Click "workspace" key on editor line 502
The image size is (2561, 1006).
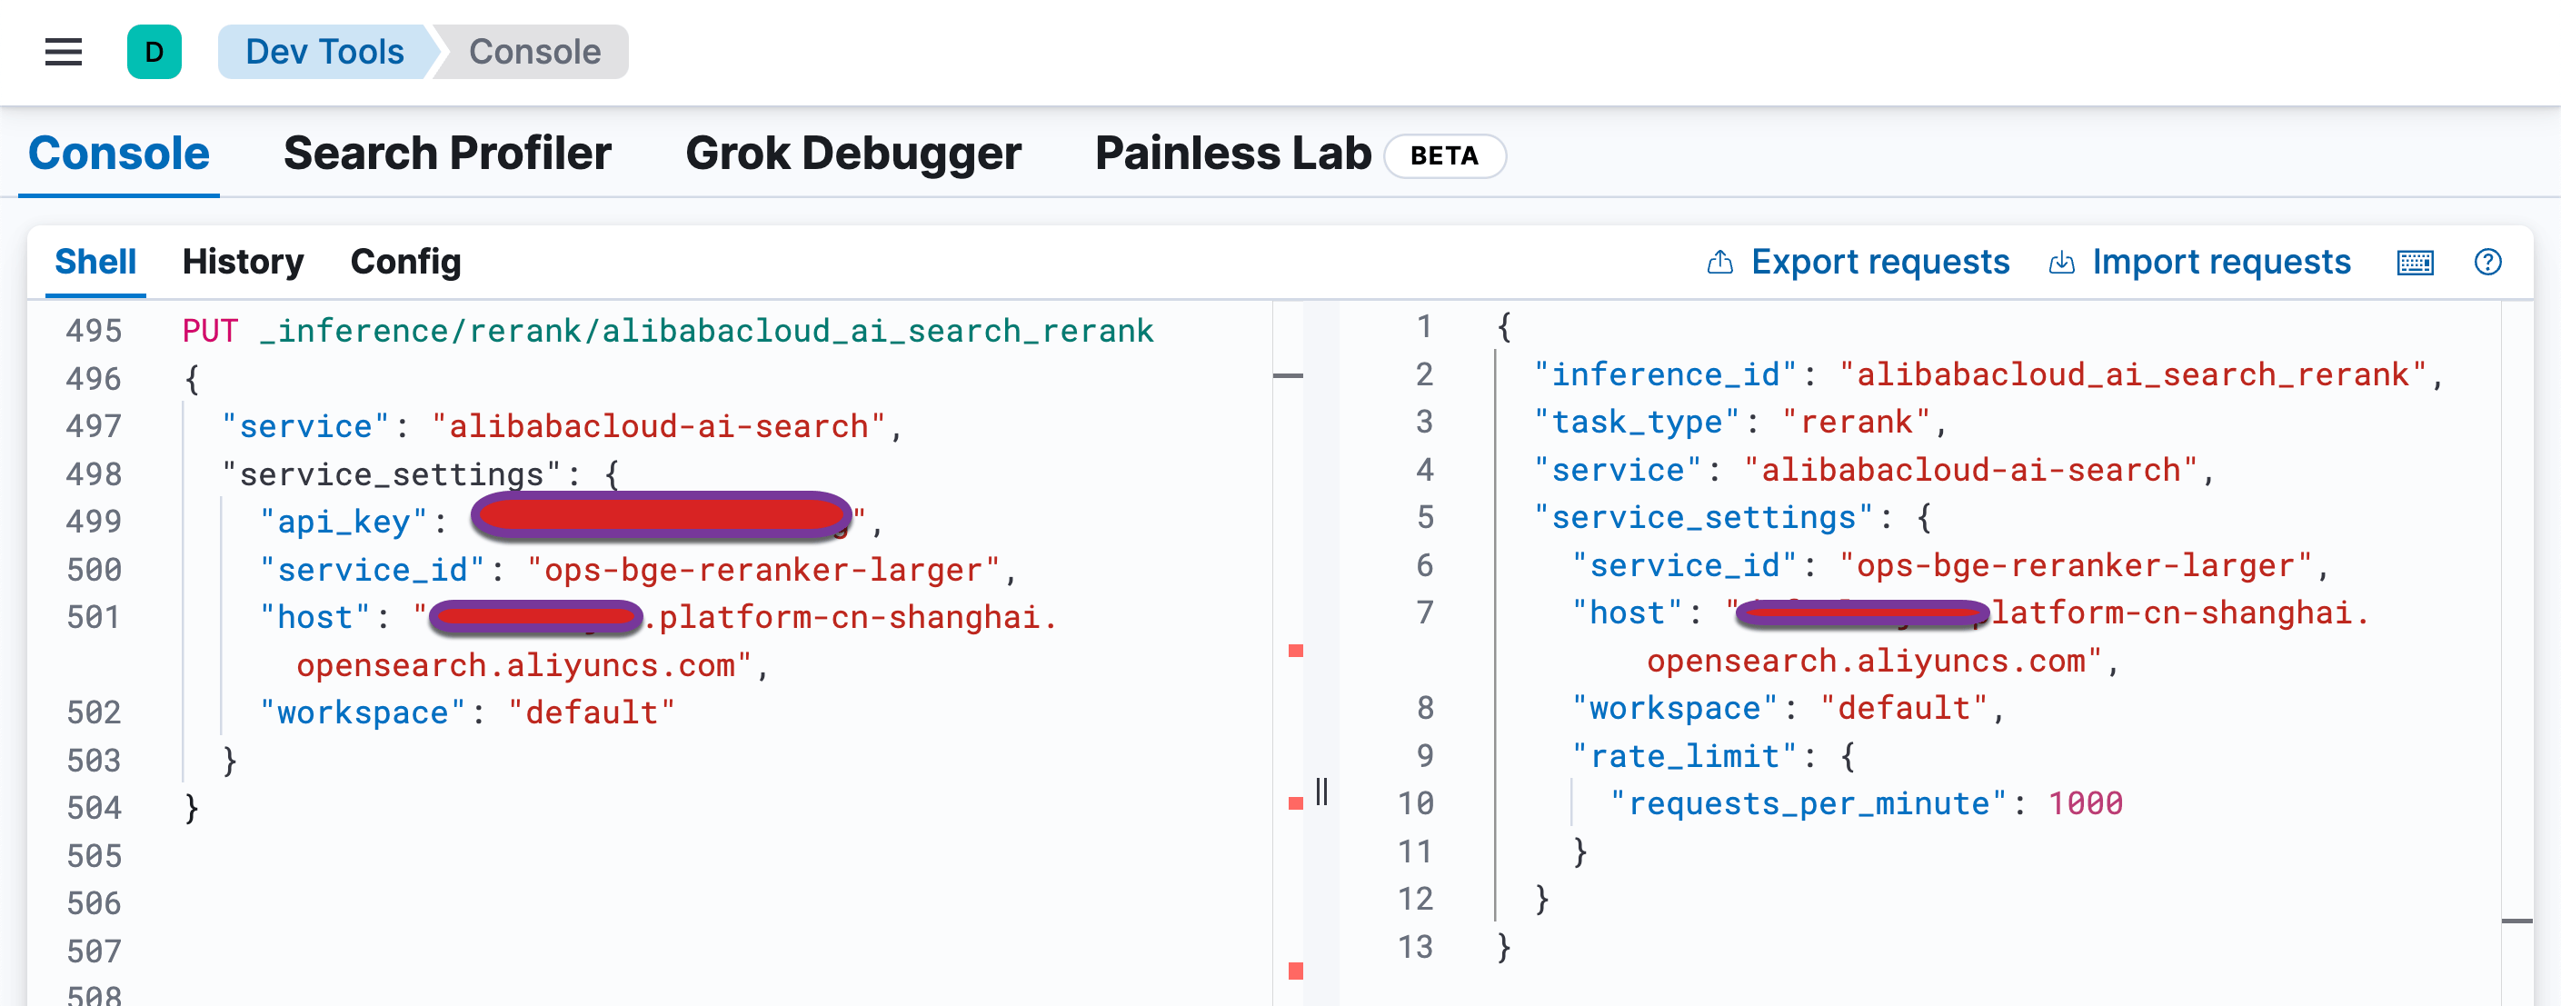(x=362, y=712)
